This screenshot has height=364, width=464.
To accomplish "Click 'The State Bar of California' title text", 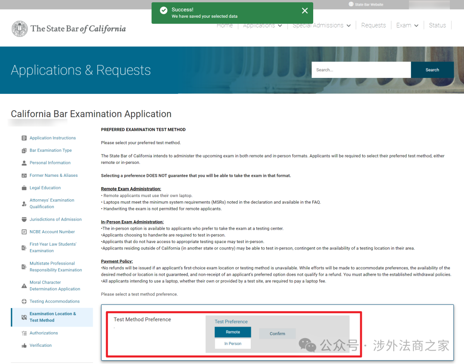I will click(78, 29).
